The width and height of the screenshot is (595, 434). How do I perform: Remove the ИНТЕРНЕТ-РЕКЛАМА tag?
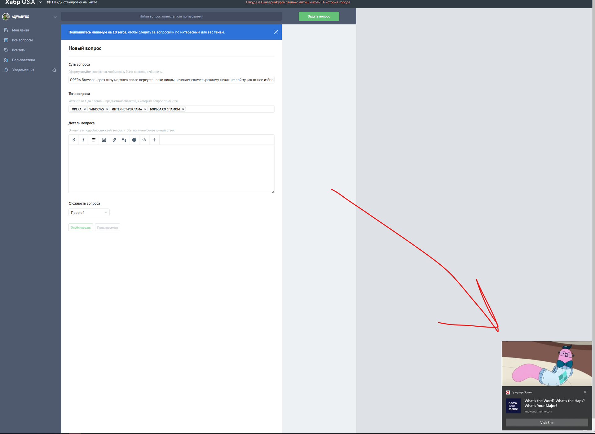[x=145, y=109]
